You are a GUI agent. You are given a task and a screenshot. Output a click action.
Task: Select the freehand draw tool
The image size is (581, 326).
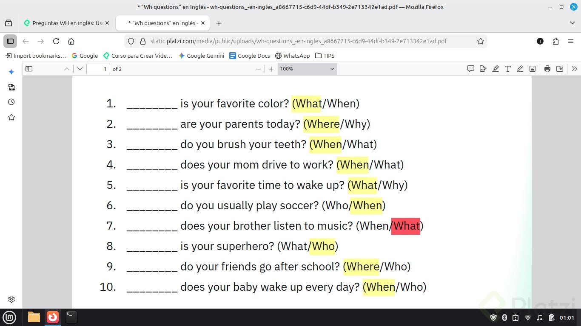point(520,69)
